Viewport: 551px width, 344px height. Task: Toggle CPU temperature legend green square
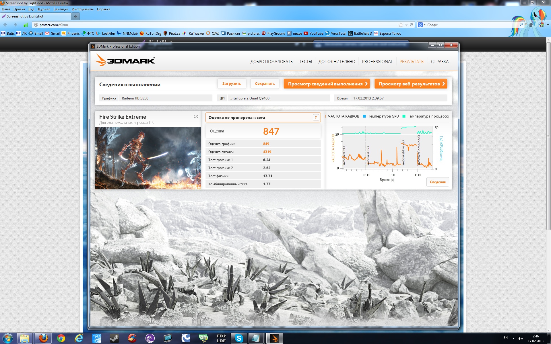coord(404,116)
